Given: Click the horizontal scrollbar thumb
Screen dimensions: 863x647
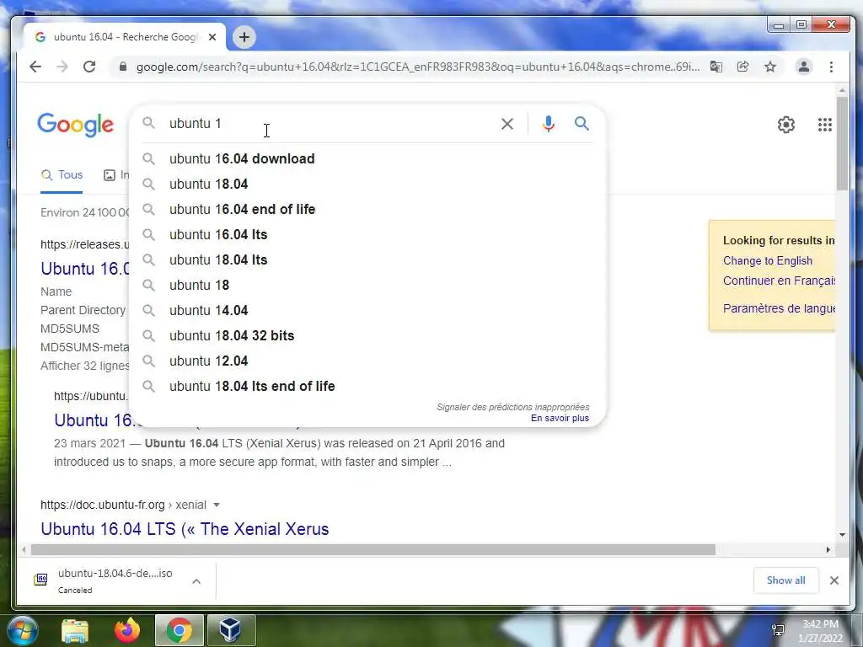Looking at the screenshot, I should click(x=373, y=549).
